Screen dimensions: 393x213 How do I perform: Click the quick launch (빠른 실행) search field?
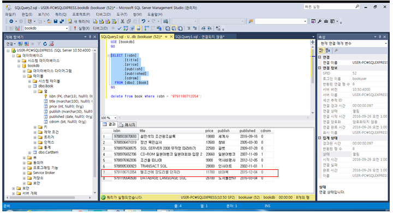tap(332, 7)
